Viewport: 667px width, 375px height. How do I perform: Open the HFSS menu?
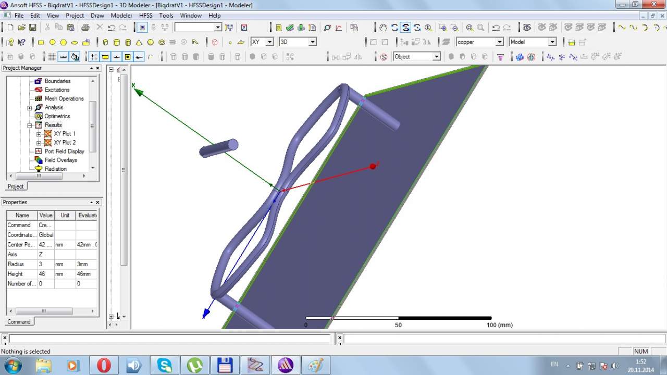pyautogui.click(x=145, y=16)
